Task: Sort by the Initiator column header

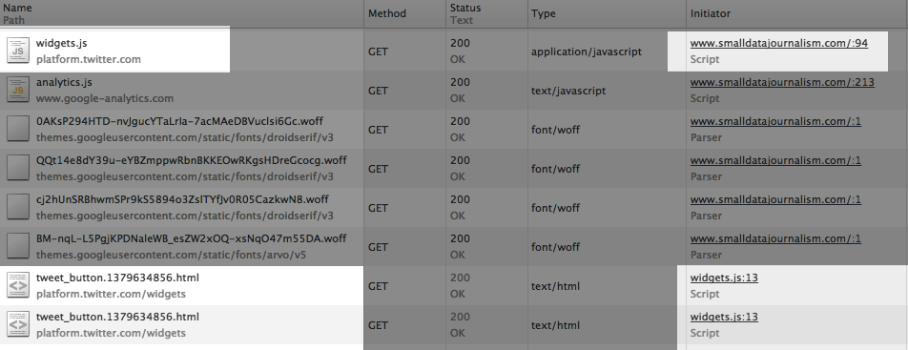Action: coord(796,13)
